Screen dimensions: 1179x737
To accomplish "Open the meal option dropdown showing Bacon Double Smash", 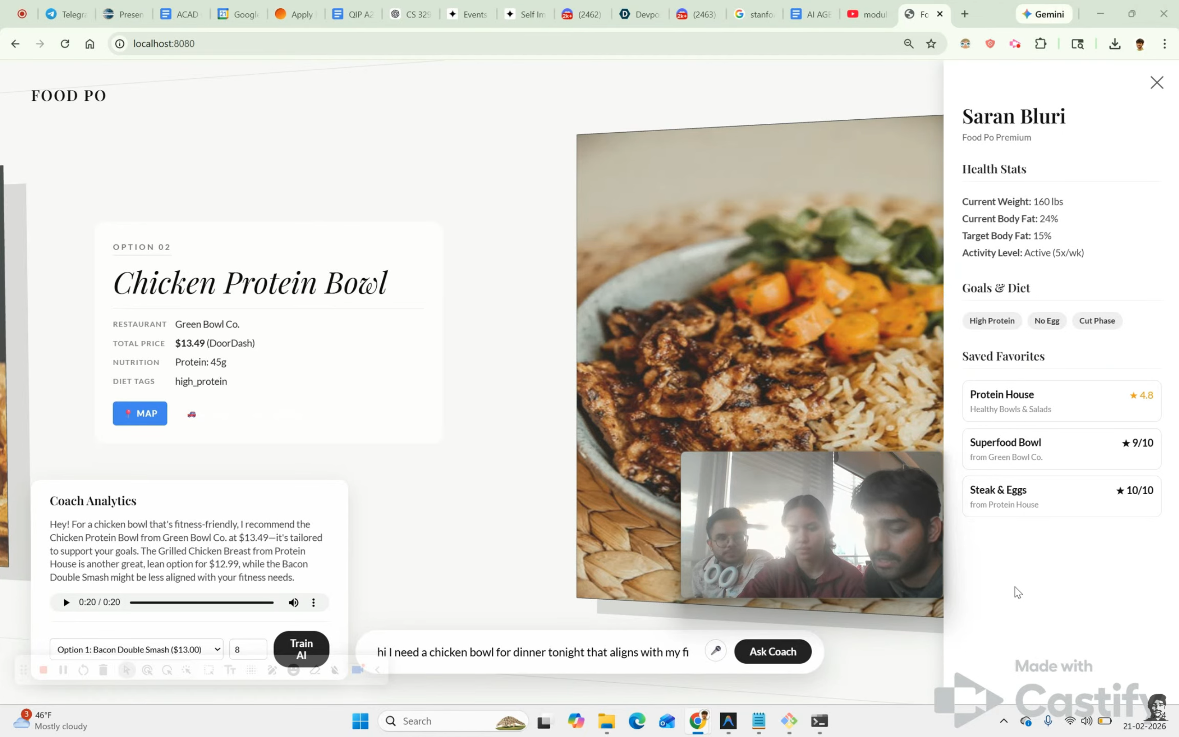I will [x=136, y=649].
